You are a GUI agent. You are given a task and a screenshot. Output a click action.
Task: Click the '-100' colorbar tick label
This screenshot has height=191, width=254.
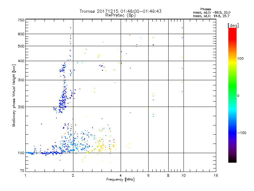point(242,133)
